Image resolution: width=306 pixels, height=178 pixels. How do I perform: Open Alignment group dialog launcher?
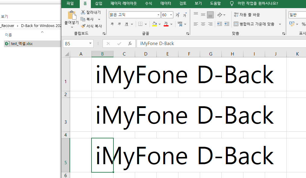(283, 34)
